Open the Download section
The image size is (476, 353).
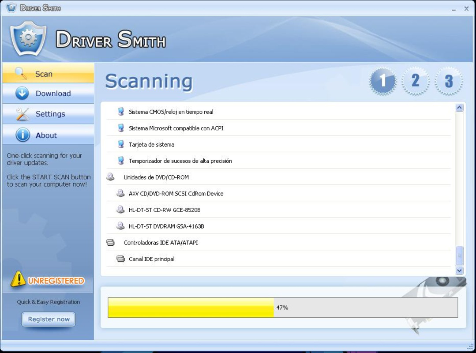(48, 94)
